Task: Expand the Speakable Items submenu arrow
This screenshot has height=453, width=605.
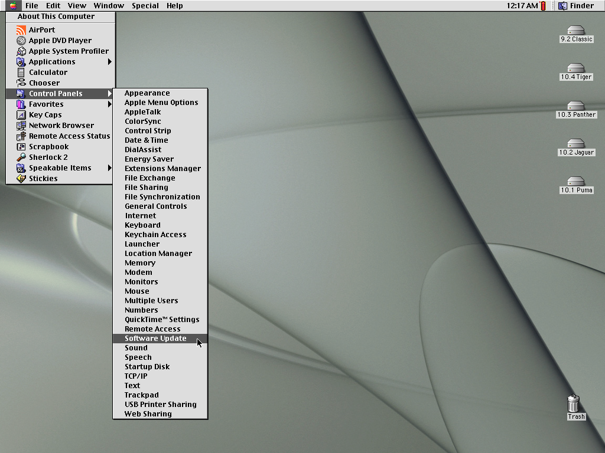Action: pyautogui.click(x=110, y=168)
